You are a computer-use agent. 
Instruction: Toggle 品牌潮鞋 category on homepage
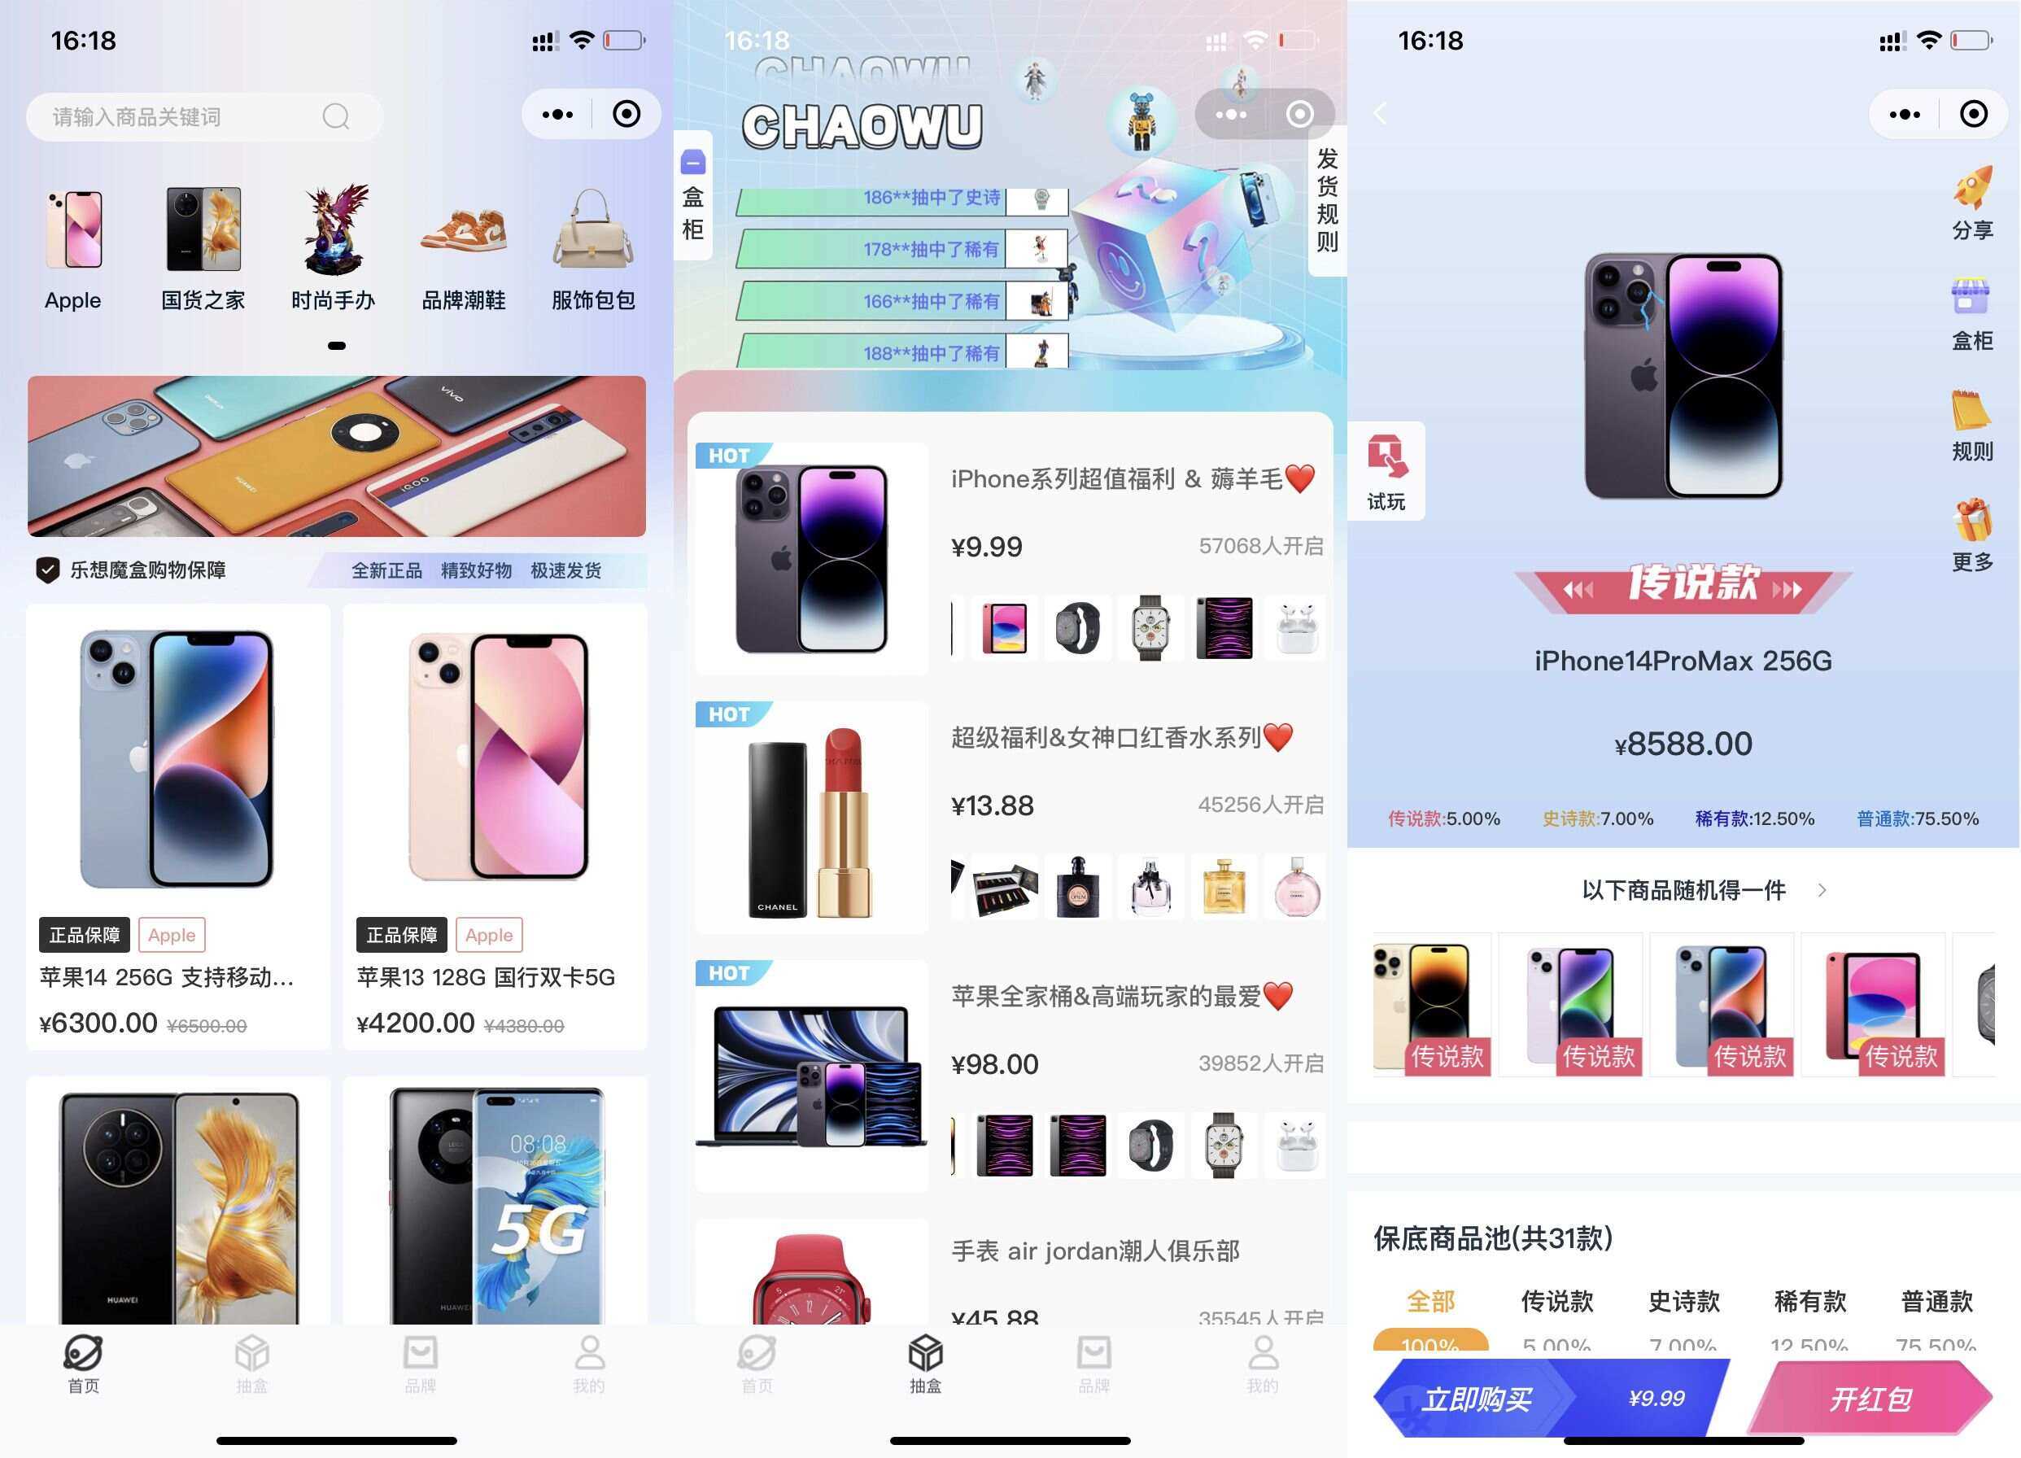458,243
